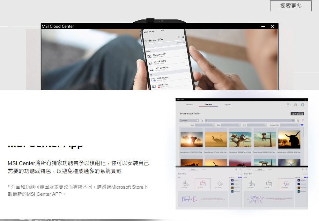
Task: Click the Smart Image Finder heading
Action: 189,114
